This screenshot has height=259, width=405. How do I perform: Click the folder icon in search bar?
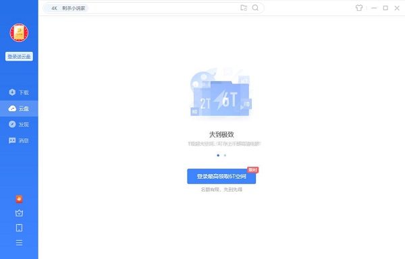(244, 7)
